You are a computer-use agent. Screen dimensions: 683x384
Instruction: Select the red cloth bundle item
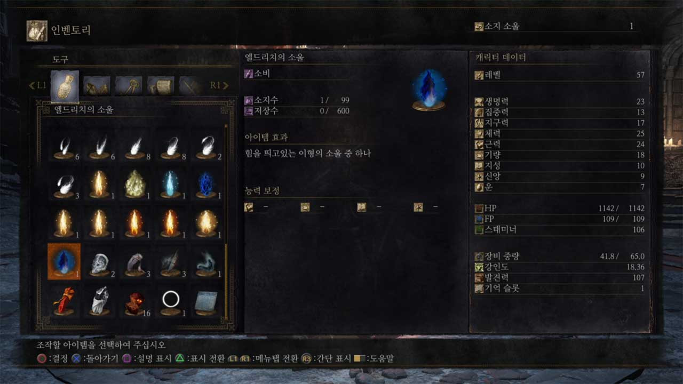[x=63, y=301]
